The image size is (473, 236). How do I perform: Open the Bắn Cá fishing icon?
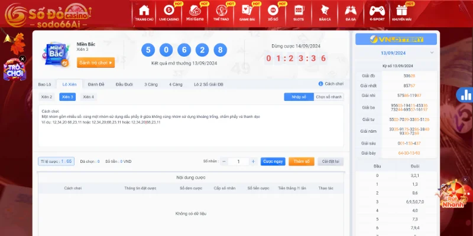324,11
